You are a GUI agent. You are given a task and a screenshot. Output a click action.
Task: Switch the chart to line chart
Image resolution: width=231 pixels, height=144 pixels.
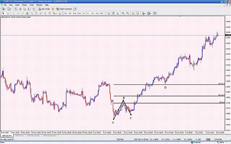click(118, 13)
